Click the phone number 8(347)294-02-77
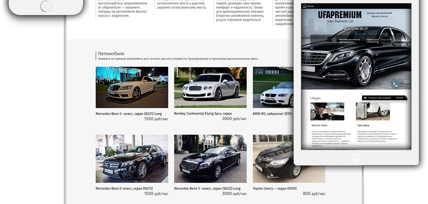 [x=356, y=29]
